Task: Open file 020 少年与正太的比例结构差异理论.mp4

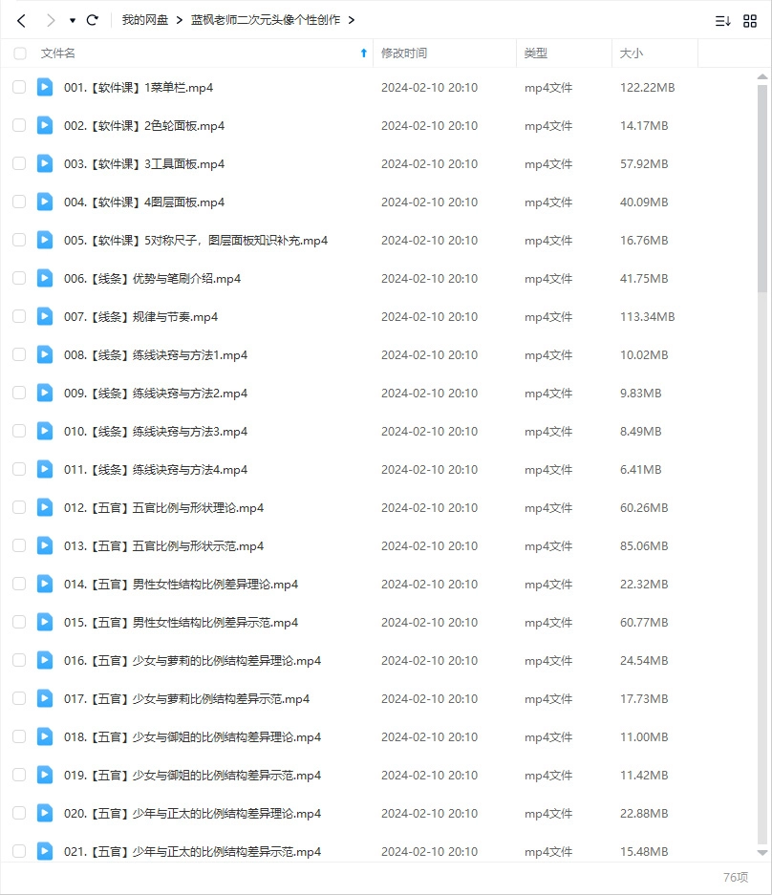Action: pyautogui.click(x=192, y=813)
